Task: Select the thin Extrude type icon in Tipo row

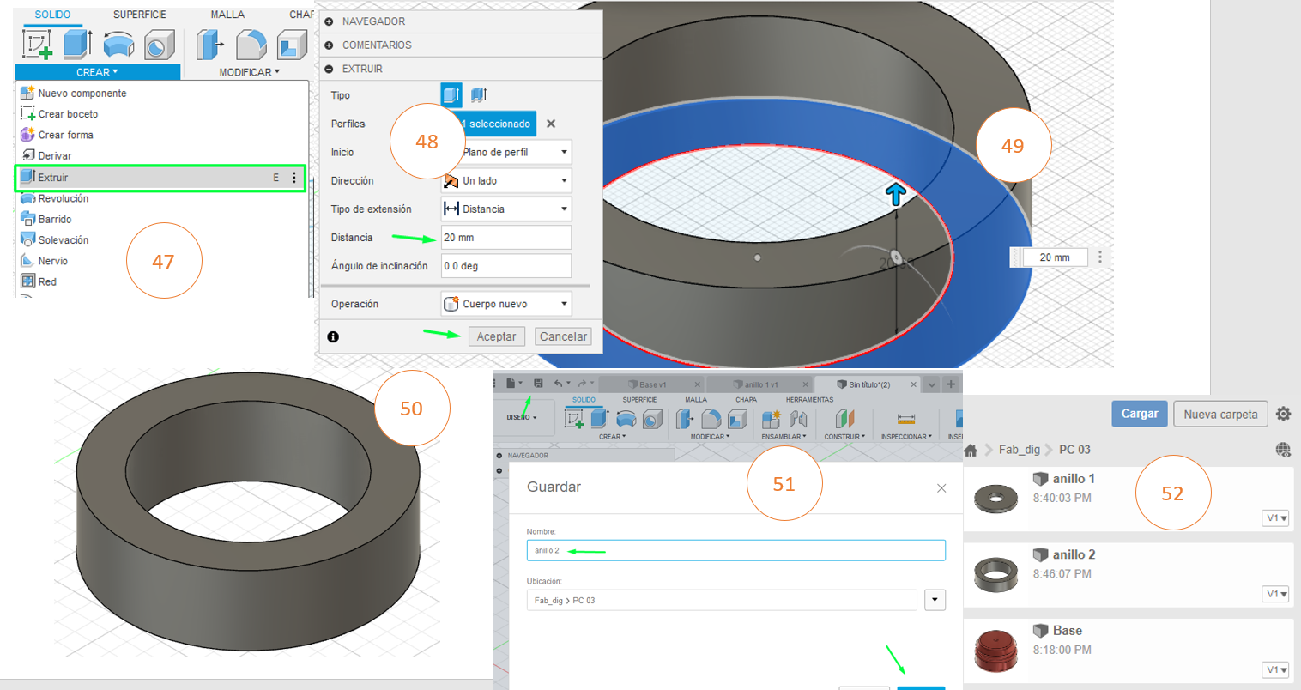Action: pyautogui.click(x=479, y=95)
